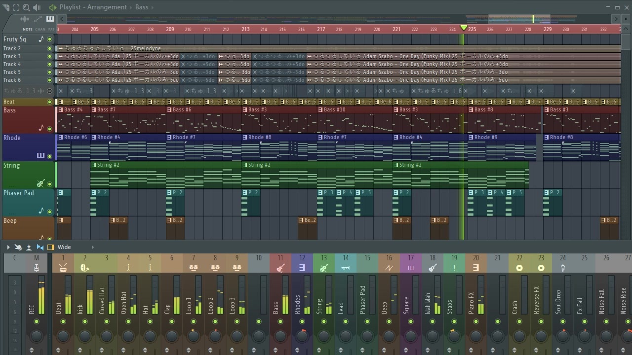
Task: Select the Crash disc icon on insert 22
Action: (x=519, y=268)
